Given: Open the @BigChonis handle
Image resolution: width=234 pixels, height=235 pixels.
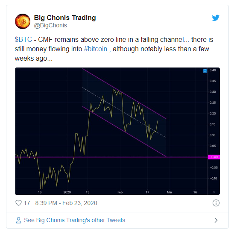Looking at the screenshot, I should 50,25.
